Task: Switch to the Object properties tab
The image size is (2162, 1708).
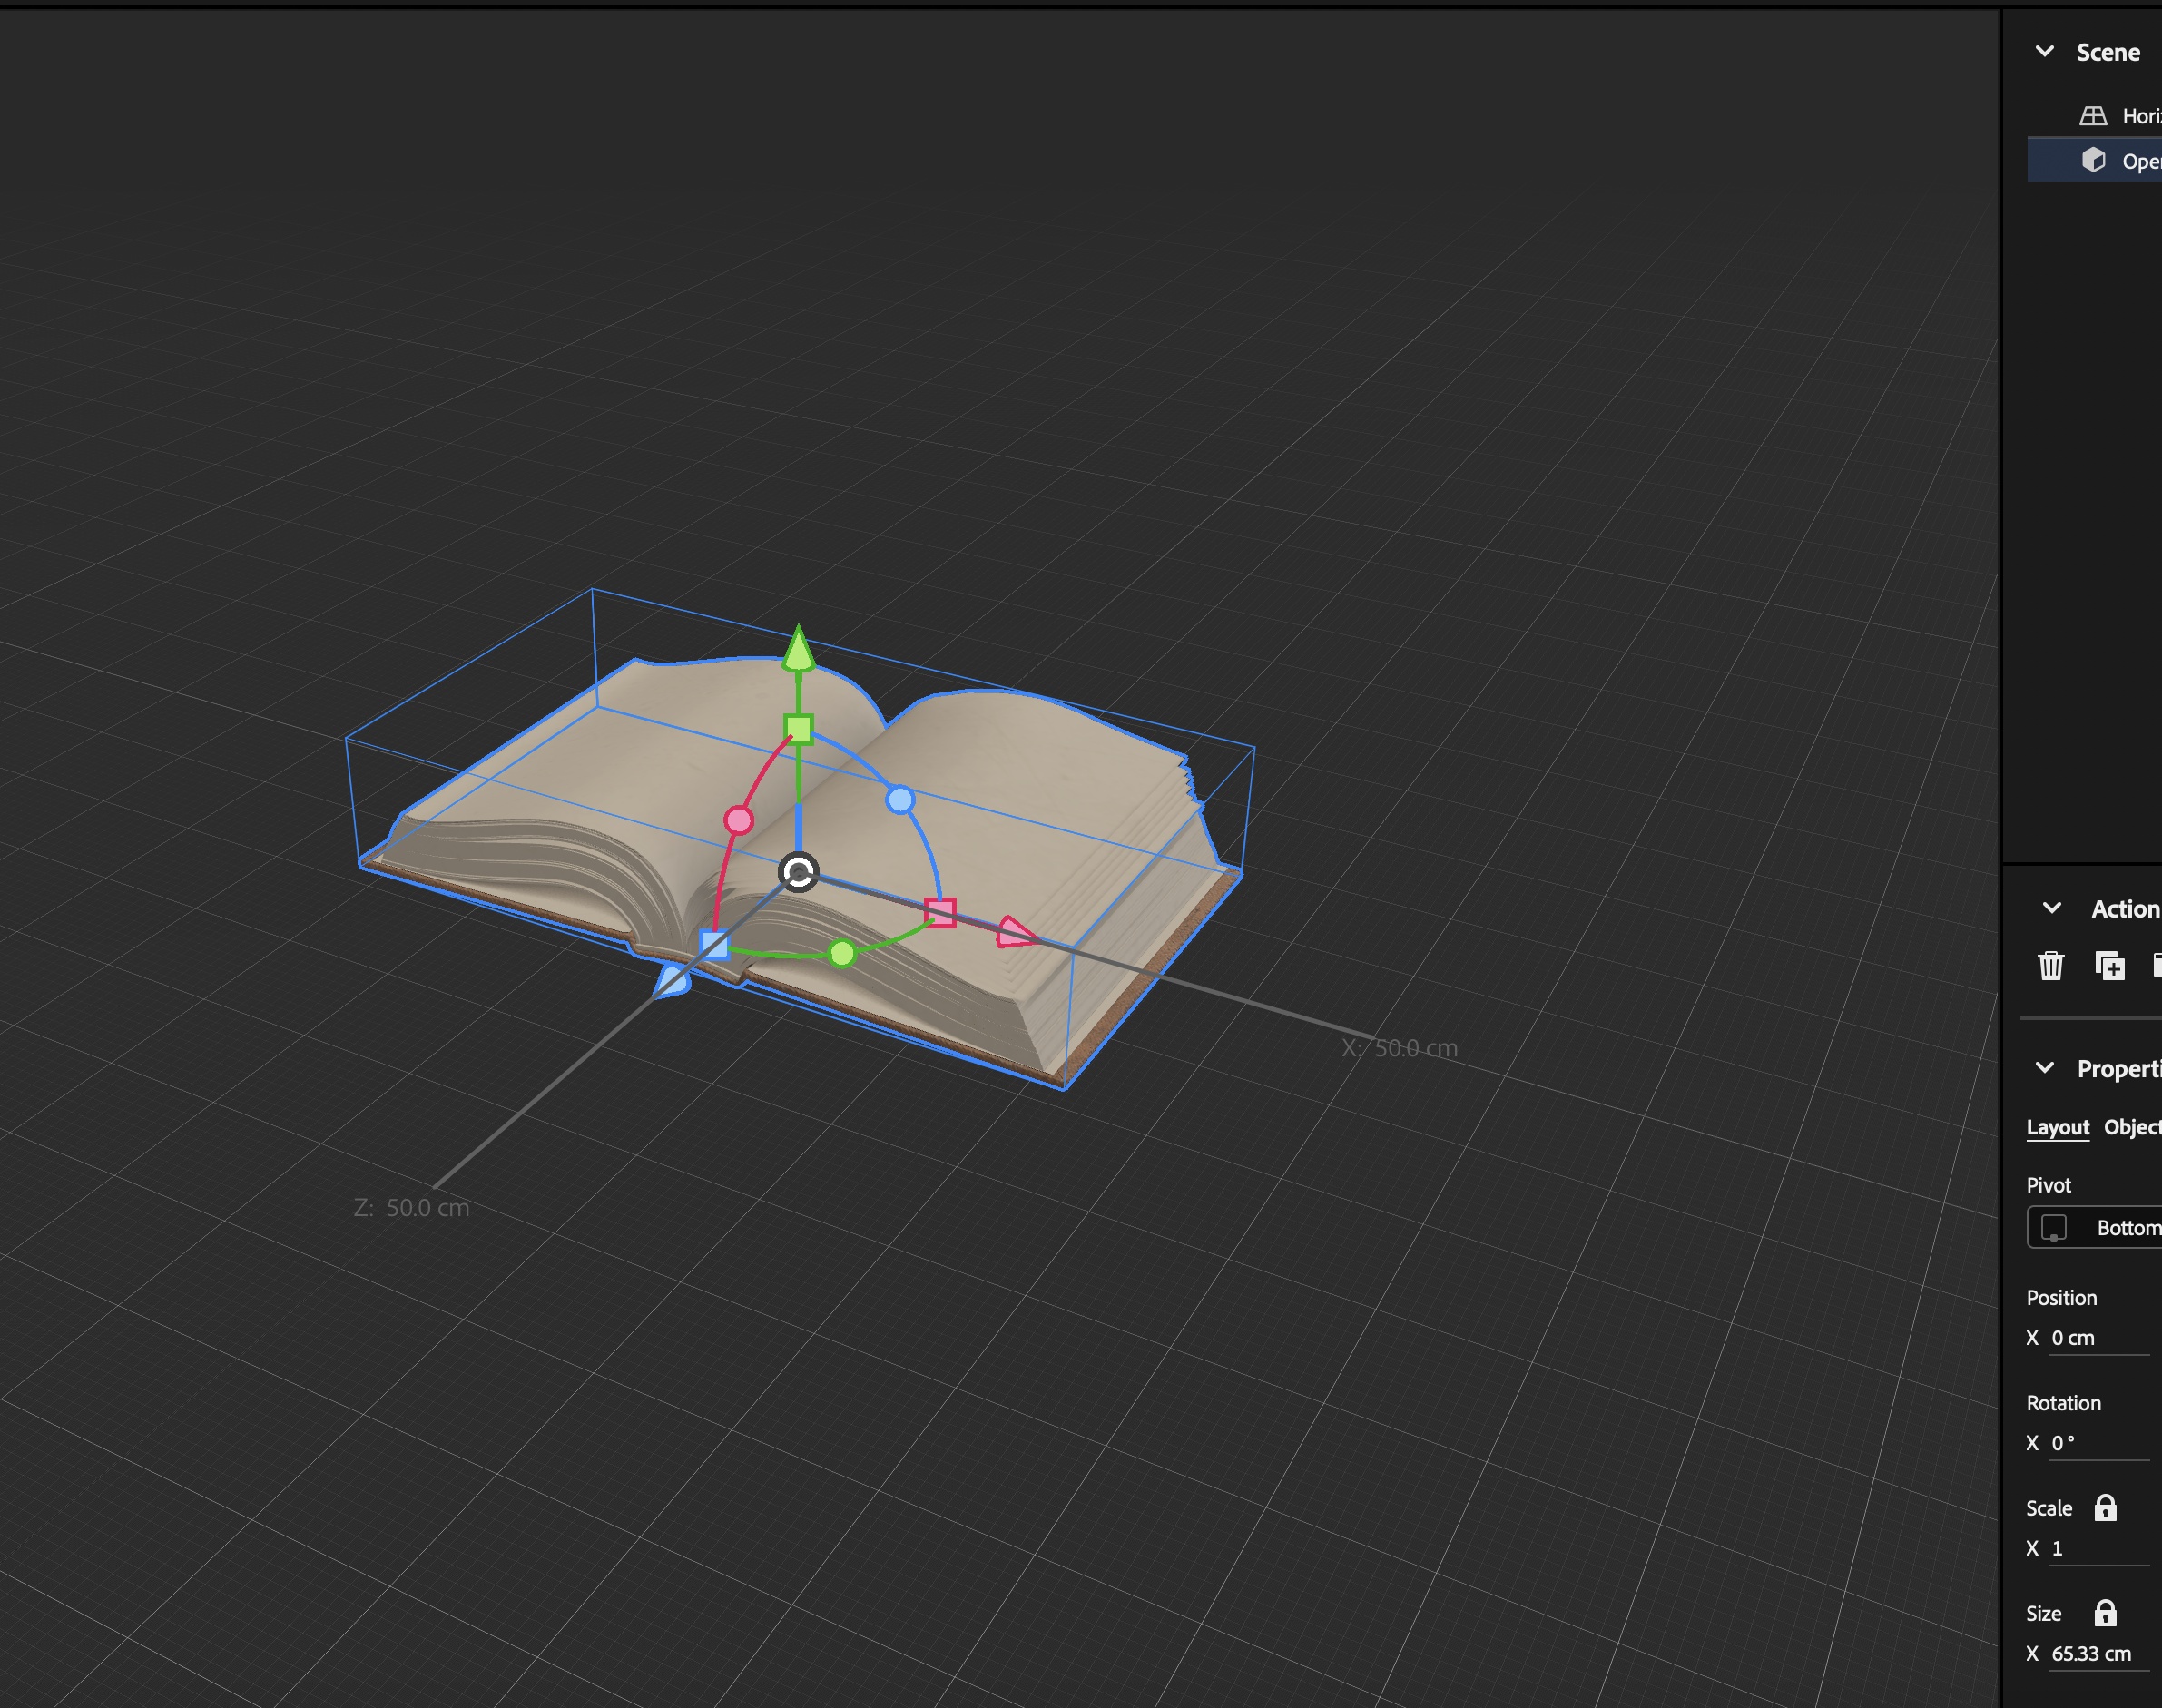Action: [x=2132, y=1127]
